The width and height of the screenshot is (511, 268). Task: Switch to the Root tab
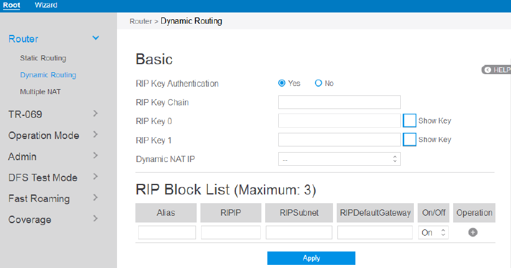coord(12,5)
